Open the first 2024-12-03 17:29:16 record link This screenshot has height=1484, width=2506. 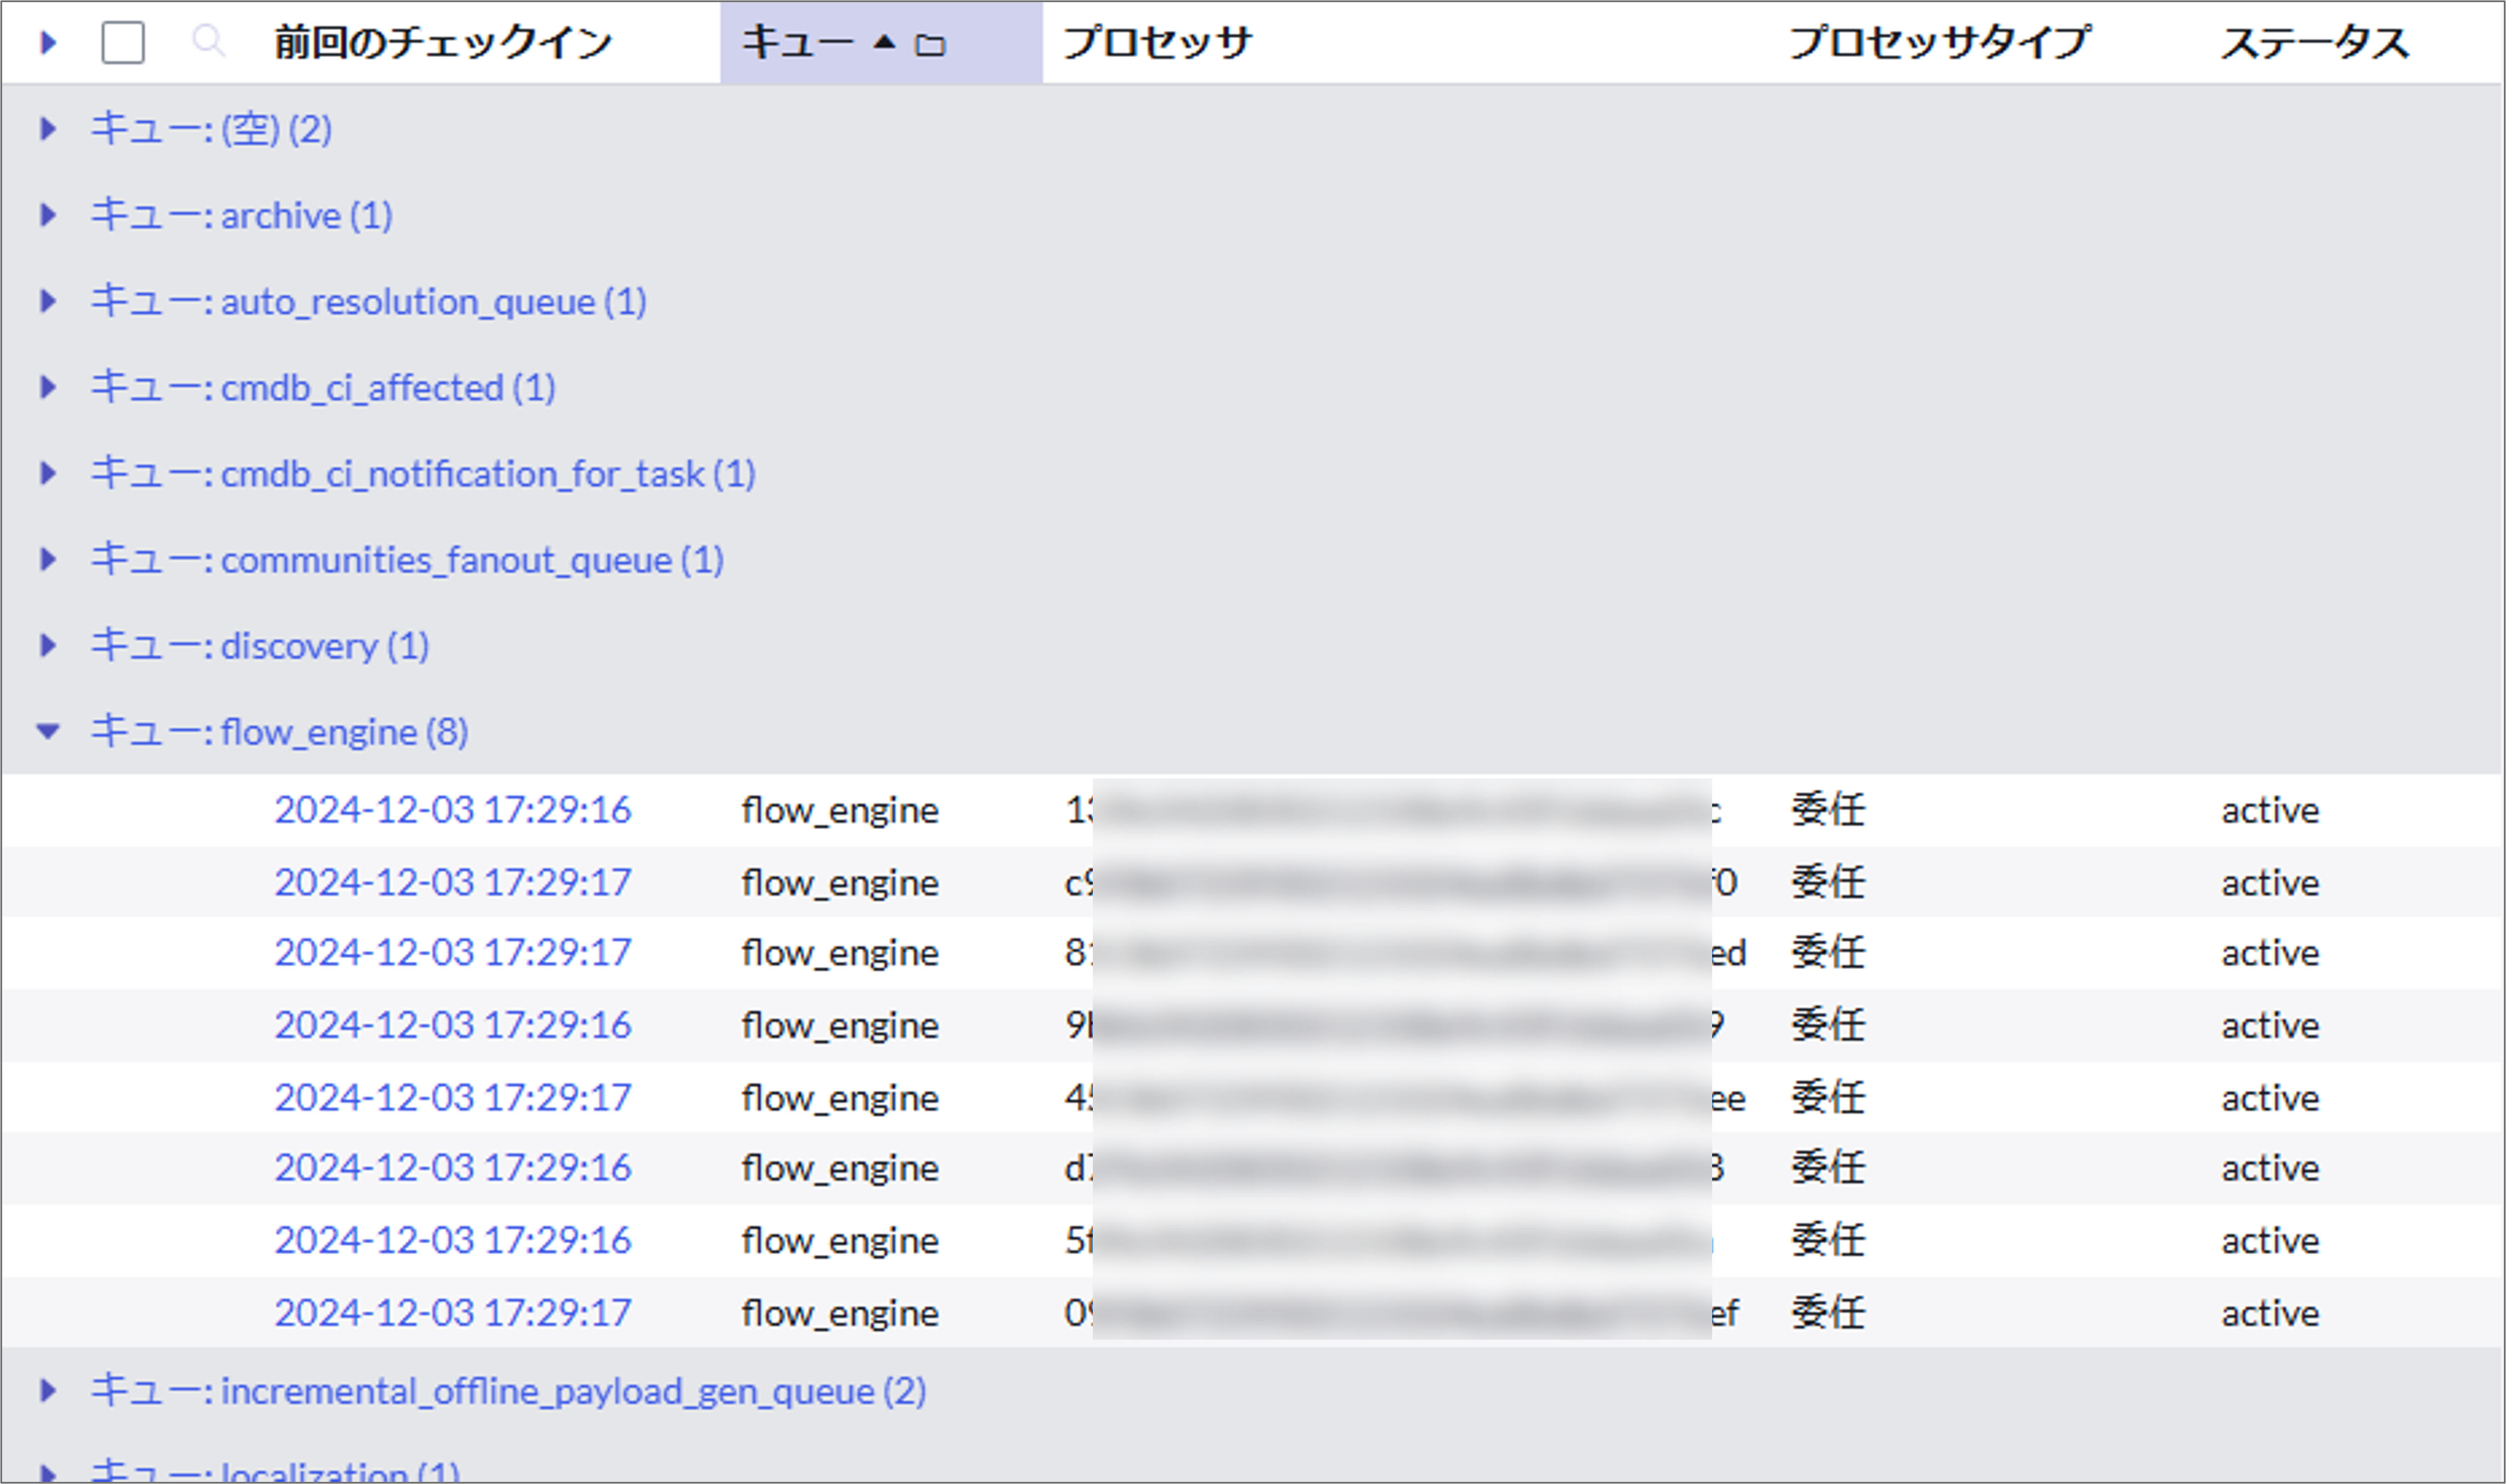click(453, 810)
